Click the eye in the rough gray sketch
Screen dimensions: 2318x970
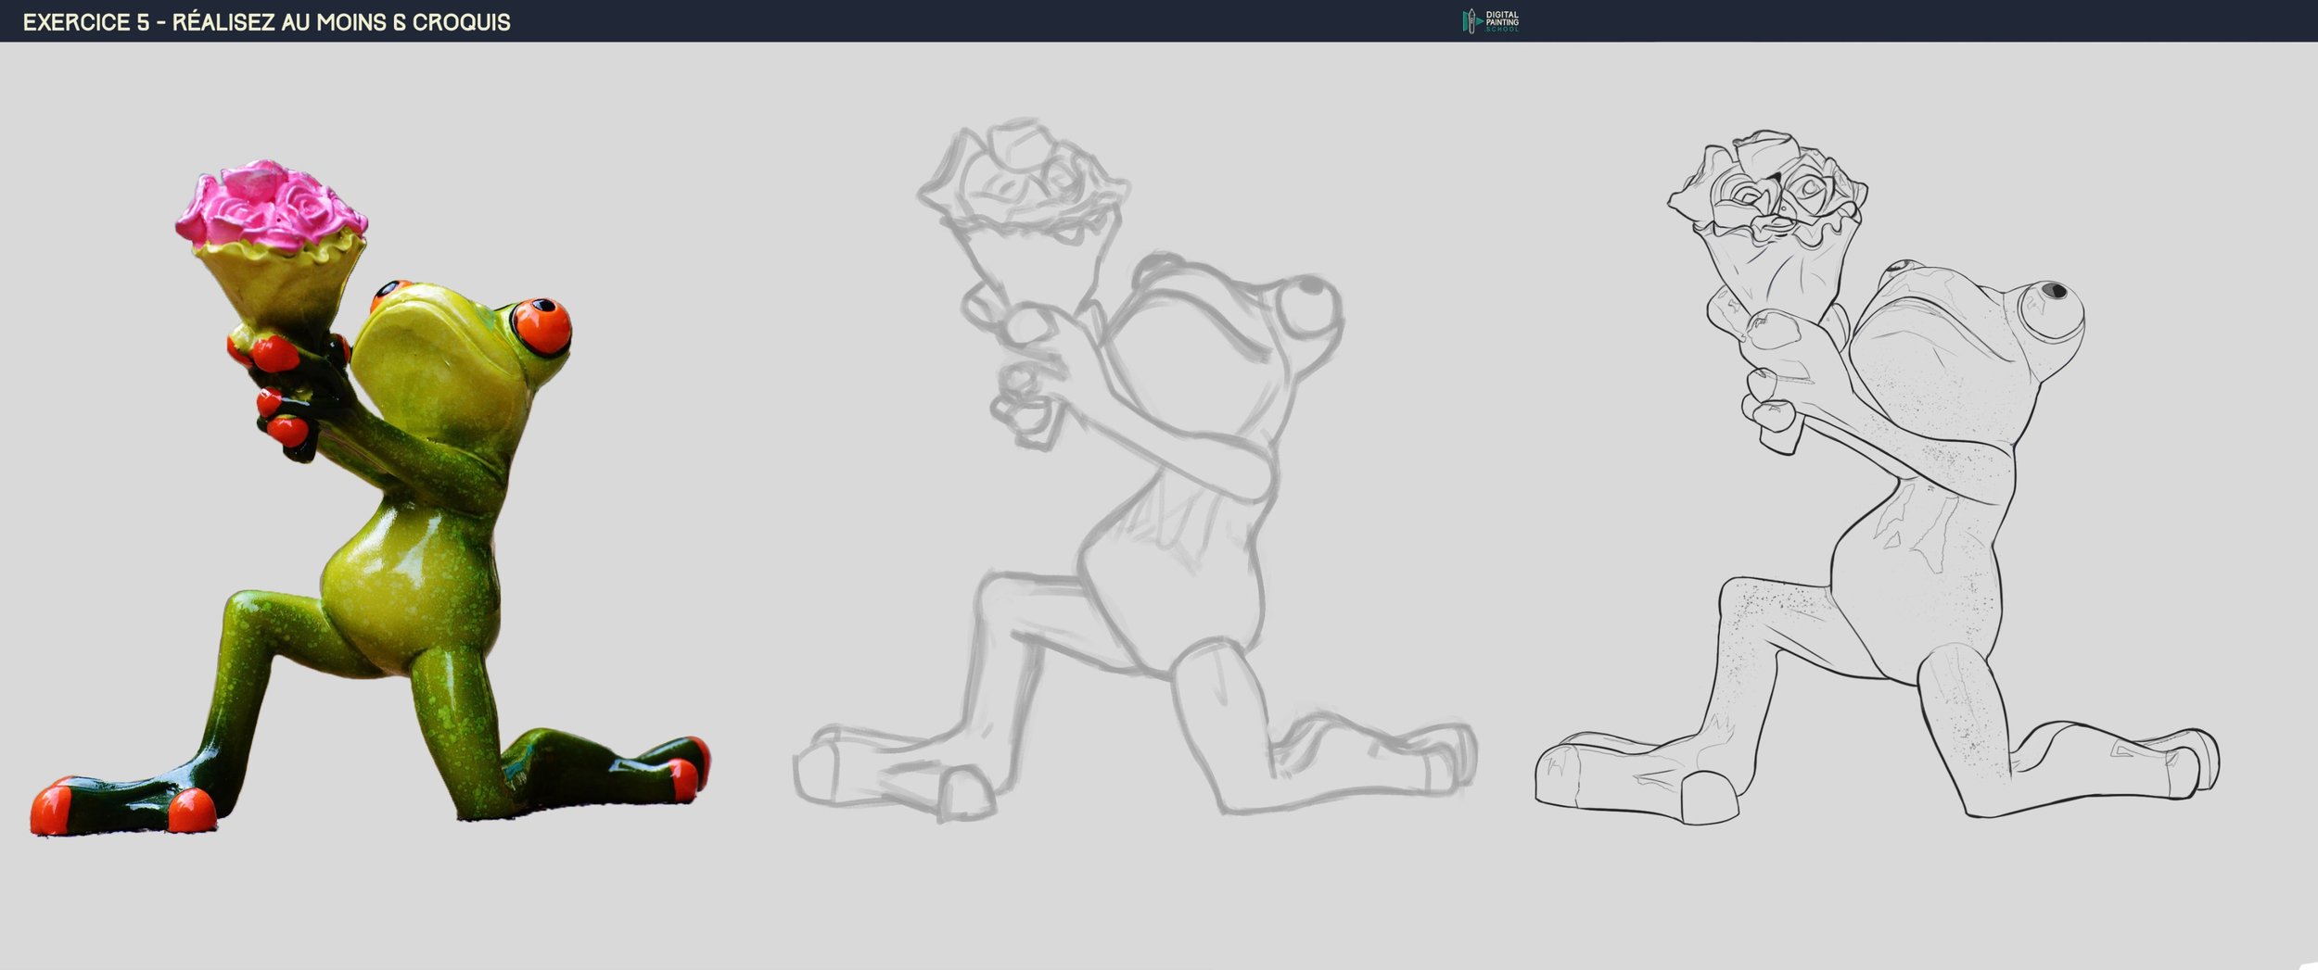[1308, 294]
